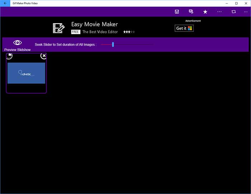Click the FREE badge in the ad
The height and width of the screenshot is (194, 251).
[x=76, y=32]
